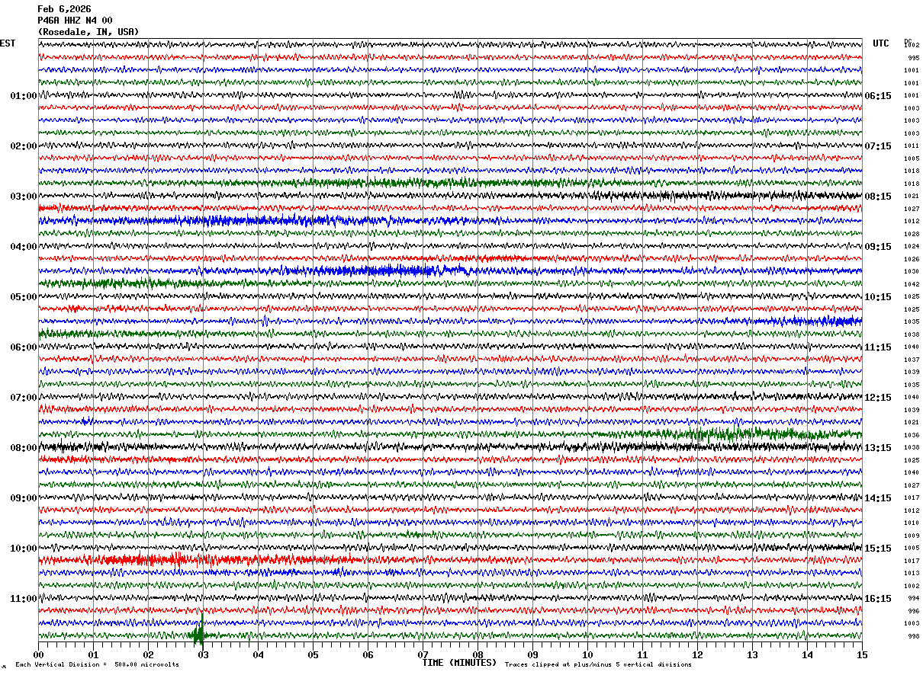Select the 05:00 EST time label

(x=24, y=297)
